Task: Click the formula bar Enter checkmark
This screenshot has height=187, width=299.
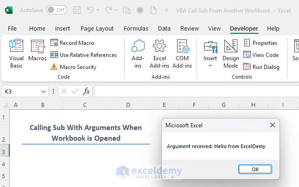Action: (75, 91)
